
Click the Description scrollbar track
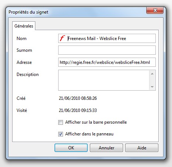pyautogui.click(x=152, y=80)
